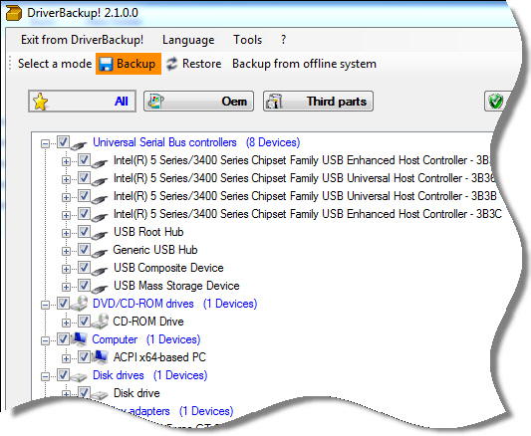Click the USB Root Hub device icon
The image size is (531, 436).
[100, 235]
